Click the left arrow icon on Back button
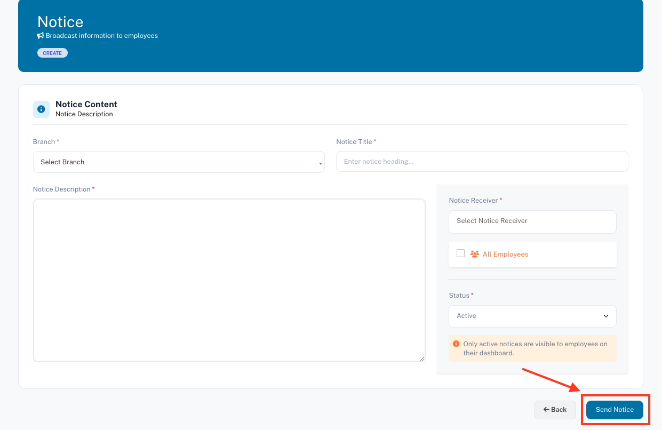The height and width of the screenshot is (430, 662). [x=546, y=410]
